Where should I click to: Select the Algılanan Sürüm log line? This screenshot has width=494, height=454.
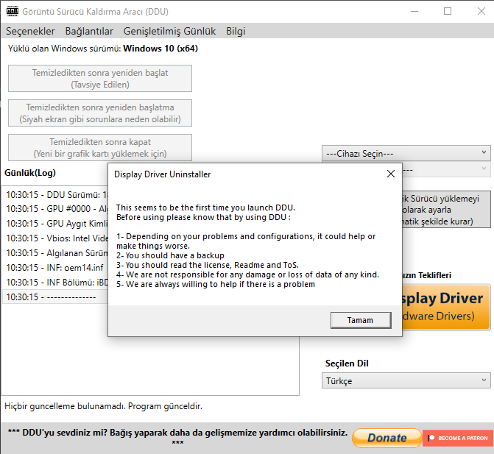pos(57,253)
